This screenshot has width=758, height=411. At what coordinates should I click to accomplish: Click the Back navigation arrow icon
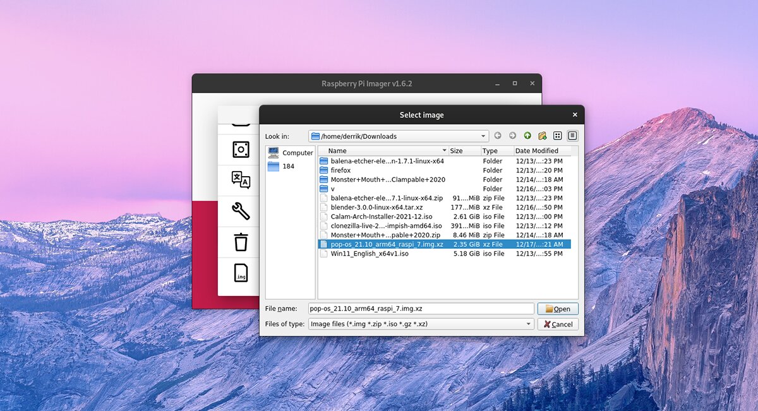pyautogui.click(x=498, y=136)
